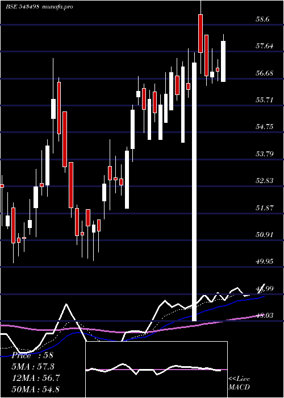Click the highest red candle near 58.6

[201, 34]
